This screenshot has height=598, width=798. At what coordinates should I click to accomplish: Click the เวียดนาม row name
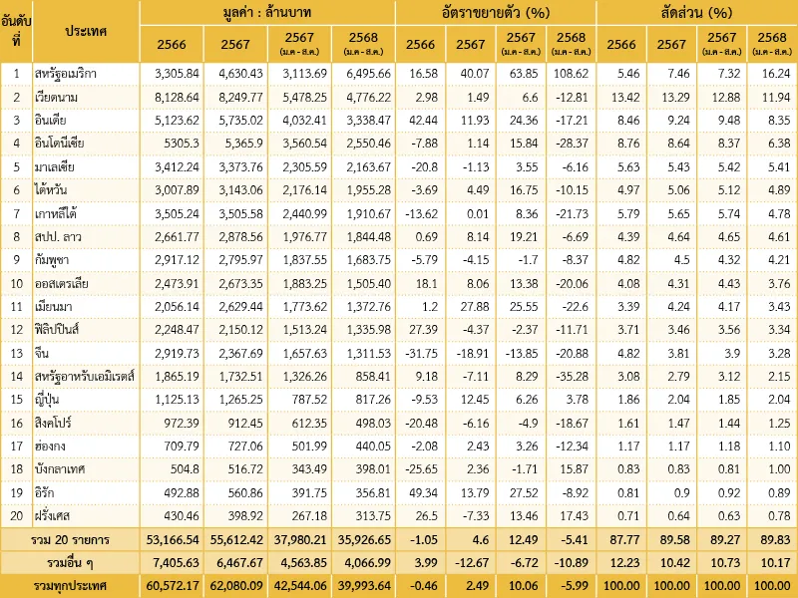point(86,97)
